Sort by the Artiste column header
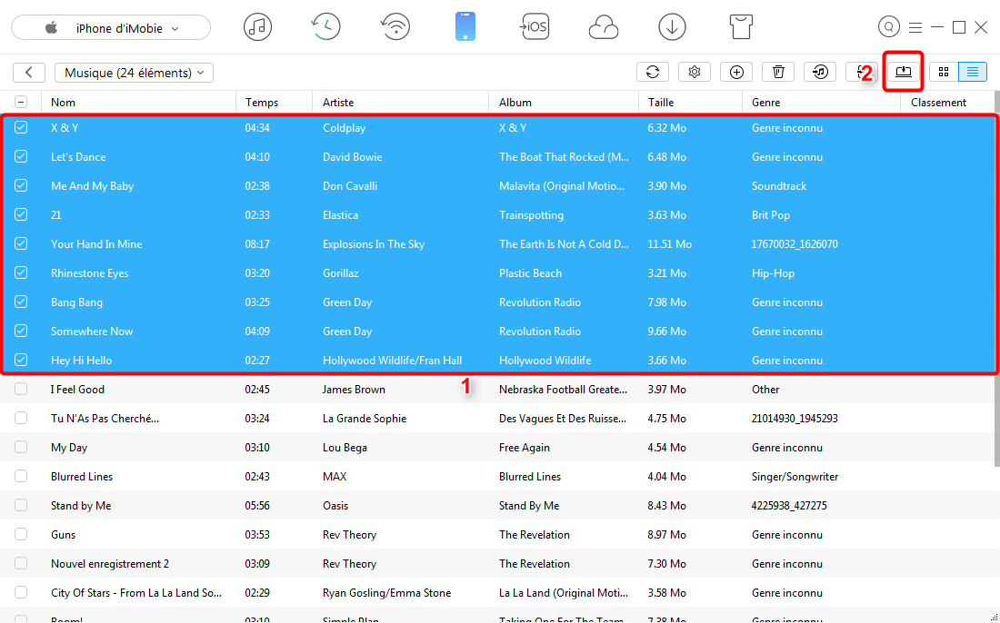1000x623 pixels. (401, 102)
